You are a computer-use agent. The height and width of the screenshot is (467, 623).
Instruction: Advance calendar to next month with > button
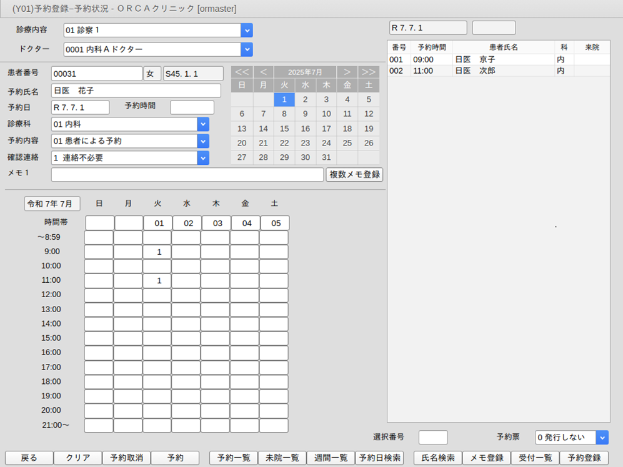click(347, 72)
